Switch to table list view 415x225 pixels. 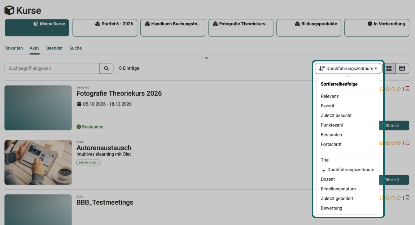click(x=402, y=68)
